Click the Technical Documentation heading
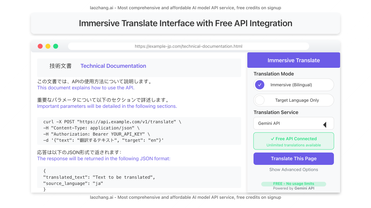The height and width of the screenshot is (208, 371). pyautogui.click(x=113, y=66)
